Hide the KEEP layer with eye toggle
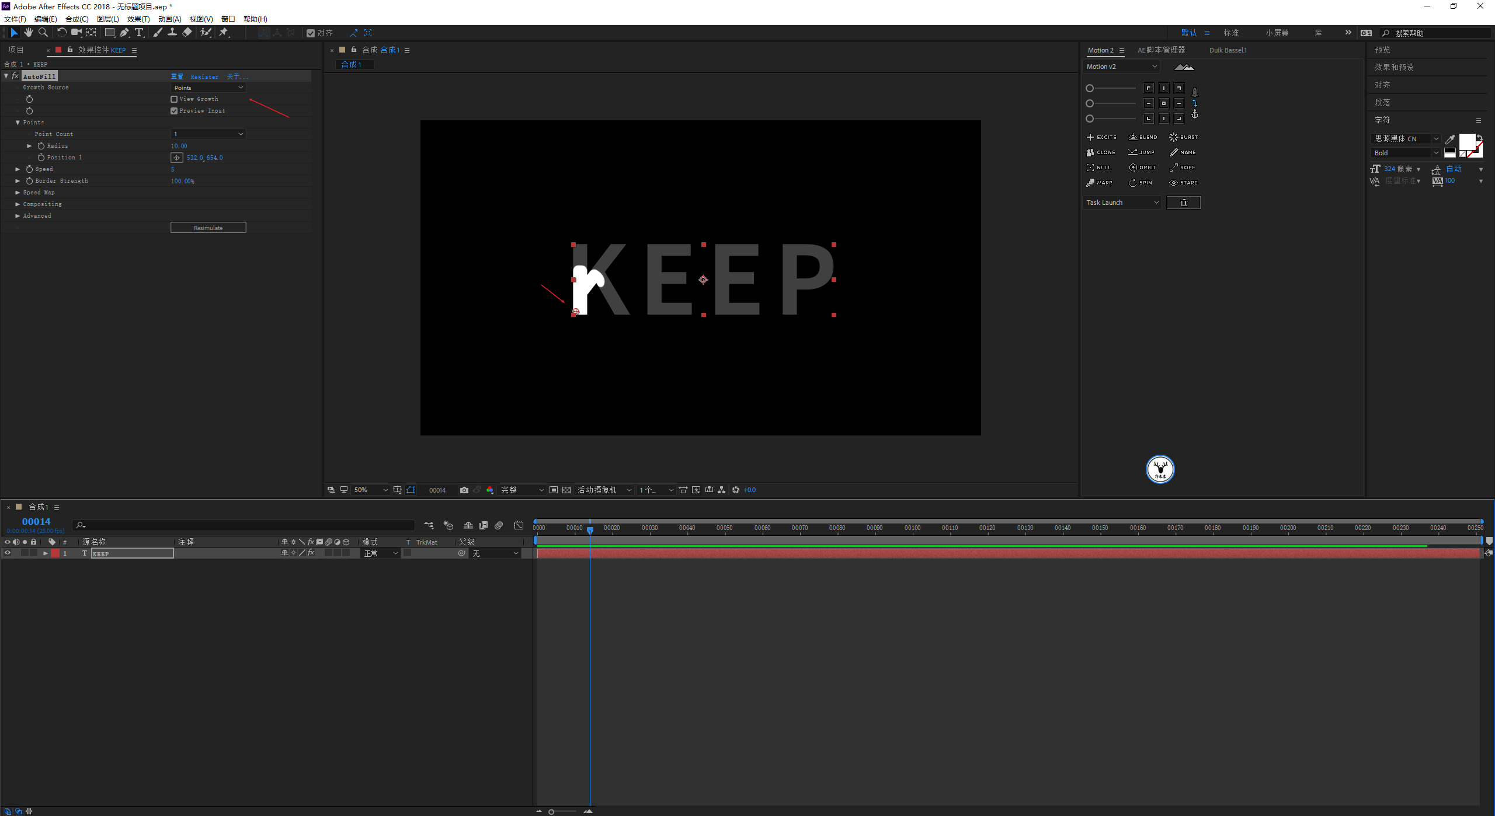Viewport: 1495px width, 816px height. coord(8,553)
